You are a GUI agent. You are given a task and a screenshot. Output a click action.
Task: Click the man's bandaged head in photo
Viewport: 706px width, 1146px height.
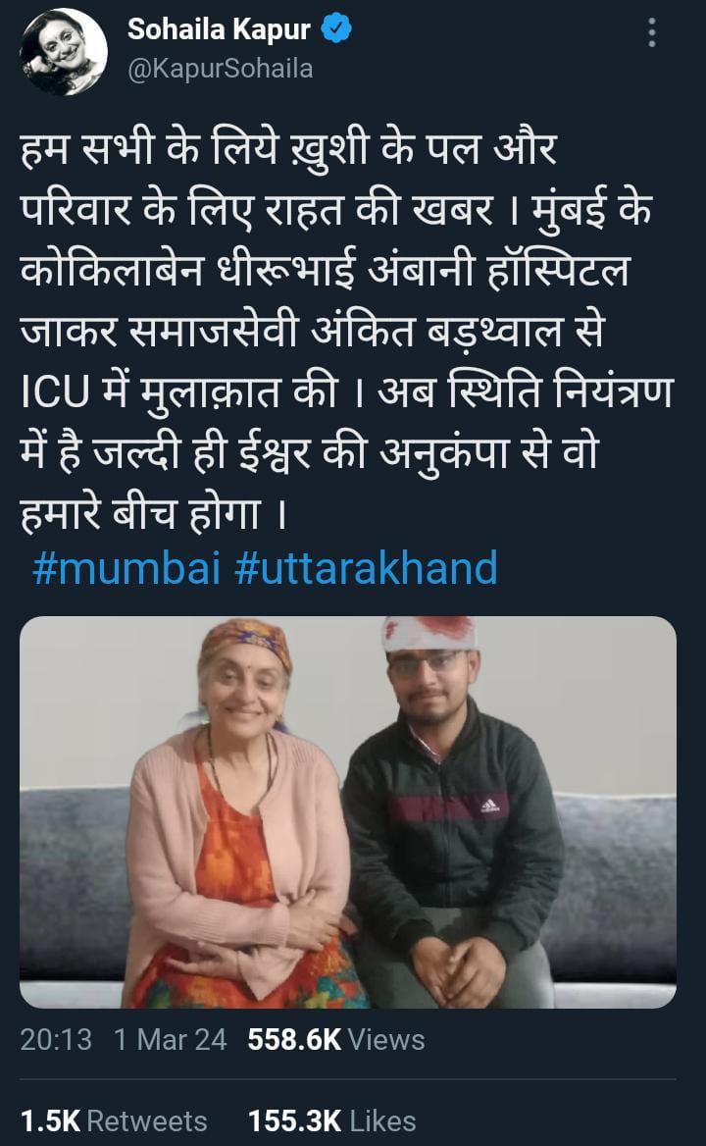(429, 635)
